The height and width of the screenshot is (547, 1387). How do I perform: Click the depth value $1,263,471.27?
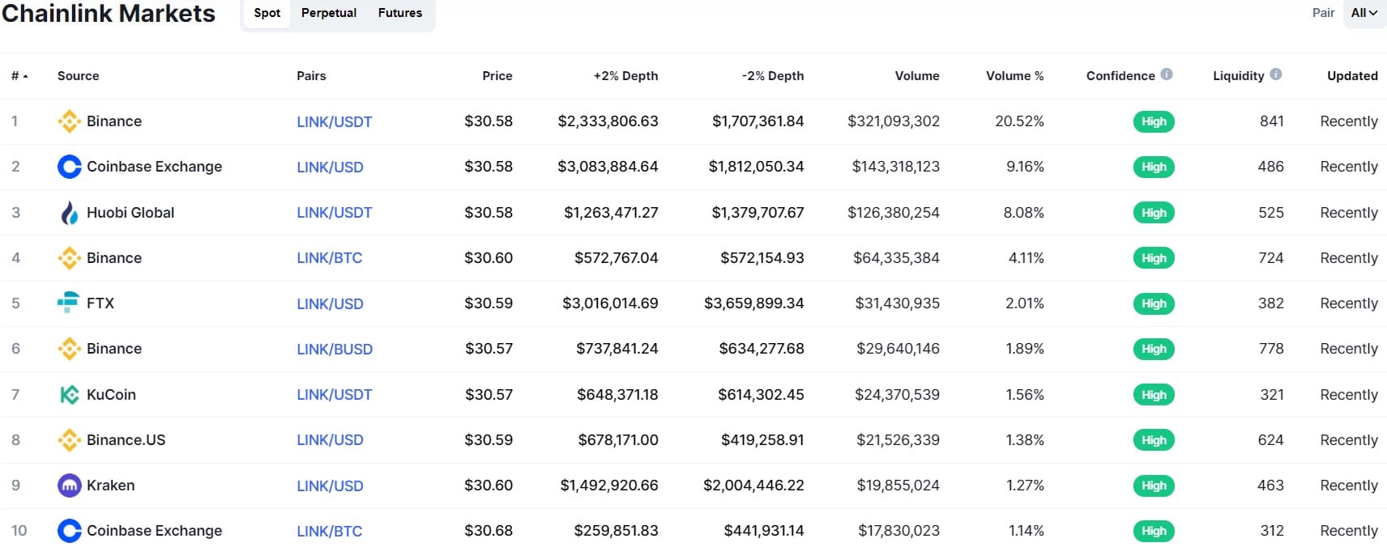[x=612, y=213]
